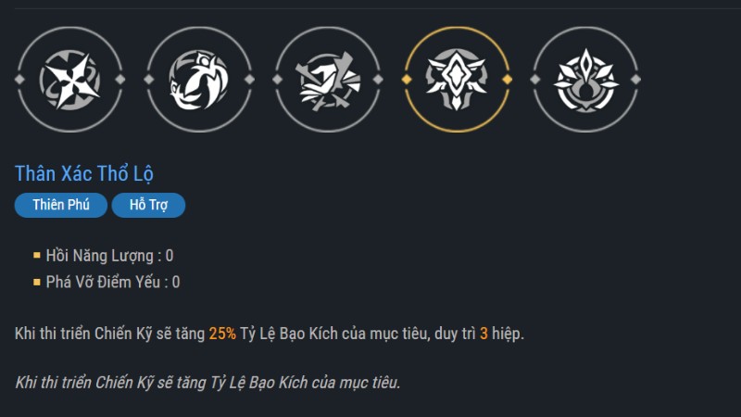This screenshot has width=741, height=417.
Task: Click the Hỗ Trợ tag
Action: coord(148,206)
